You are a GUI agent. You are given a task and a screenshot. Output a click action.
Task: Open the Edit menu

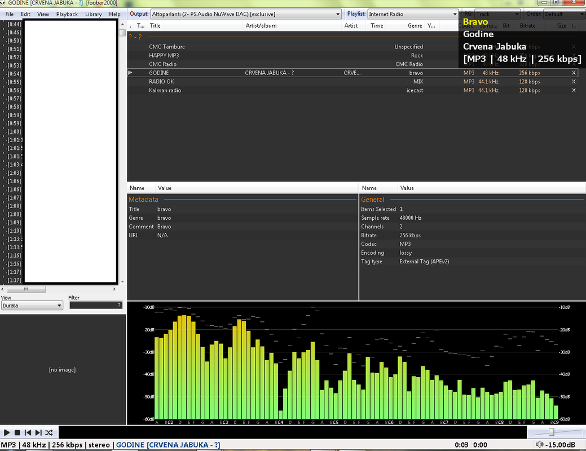(x=25, y=14)
